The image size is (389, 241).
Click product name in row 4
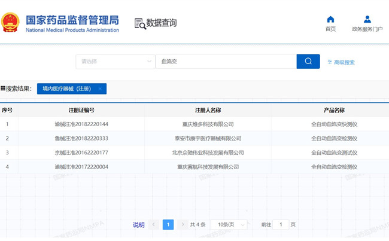[334, 167]
